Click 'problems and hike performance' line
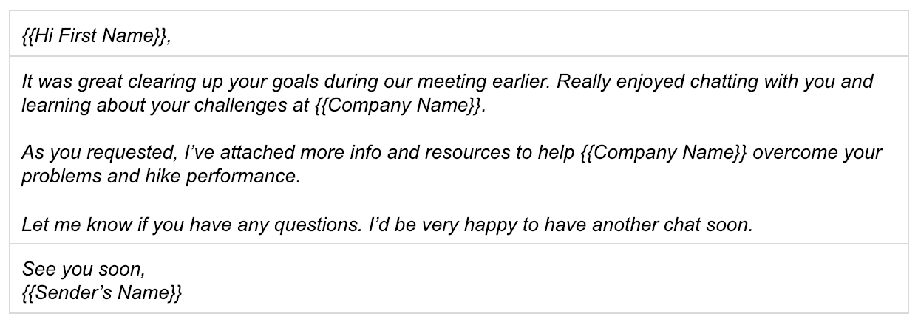 [x=160, y=177]
